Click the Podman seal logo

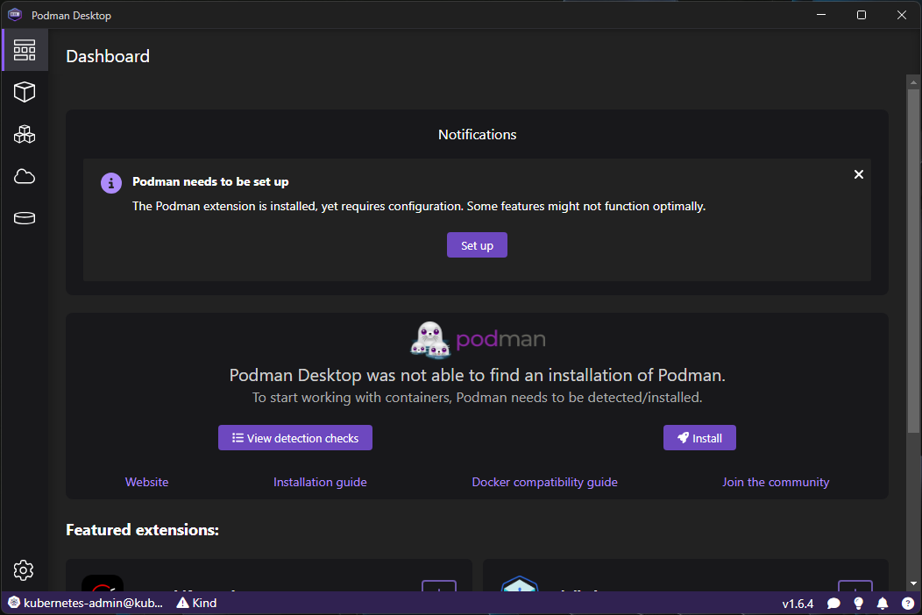(431, 340)
